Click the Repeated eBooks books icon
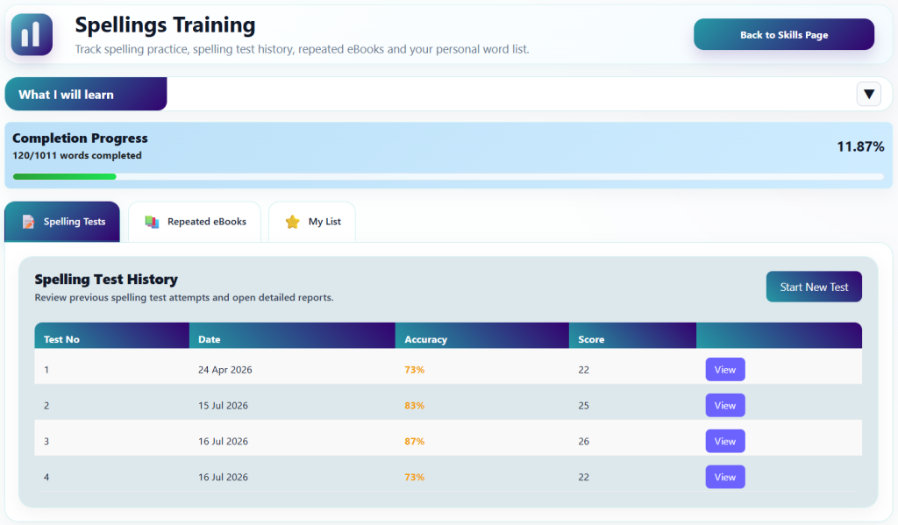 152,222
